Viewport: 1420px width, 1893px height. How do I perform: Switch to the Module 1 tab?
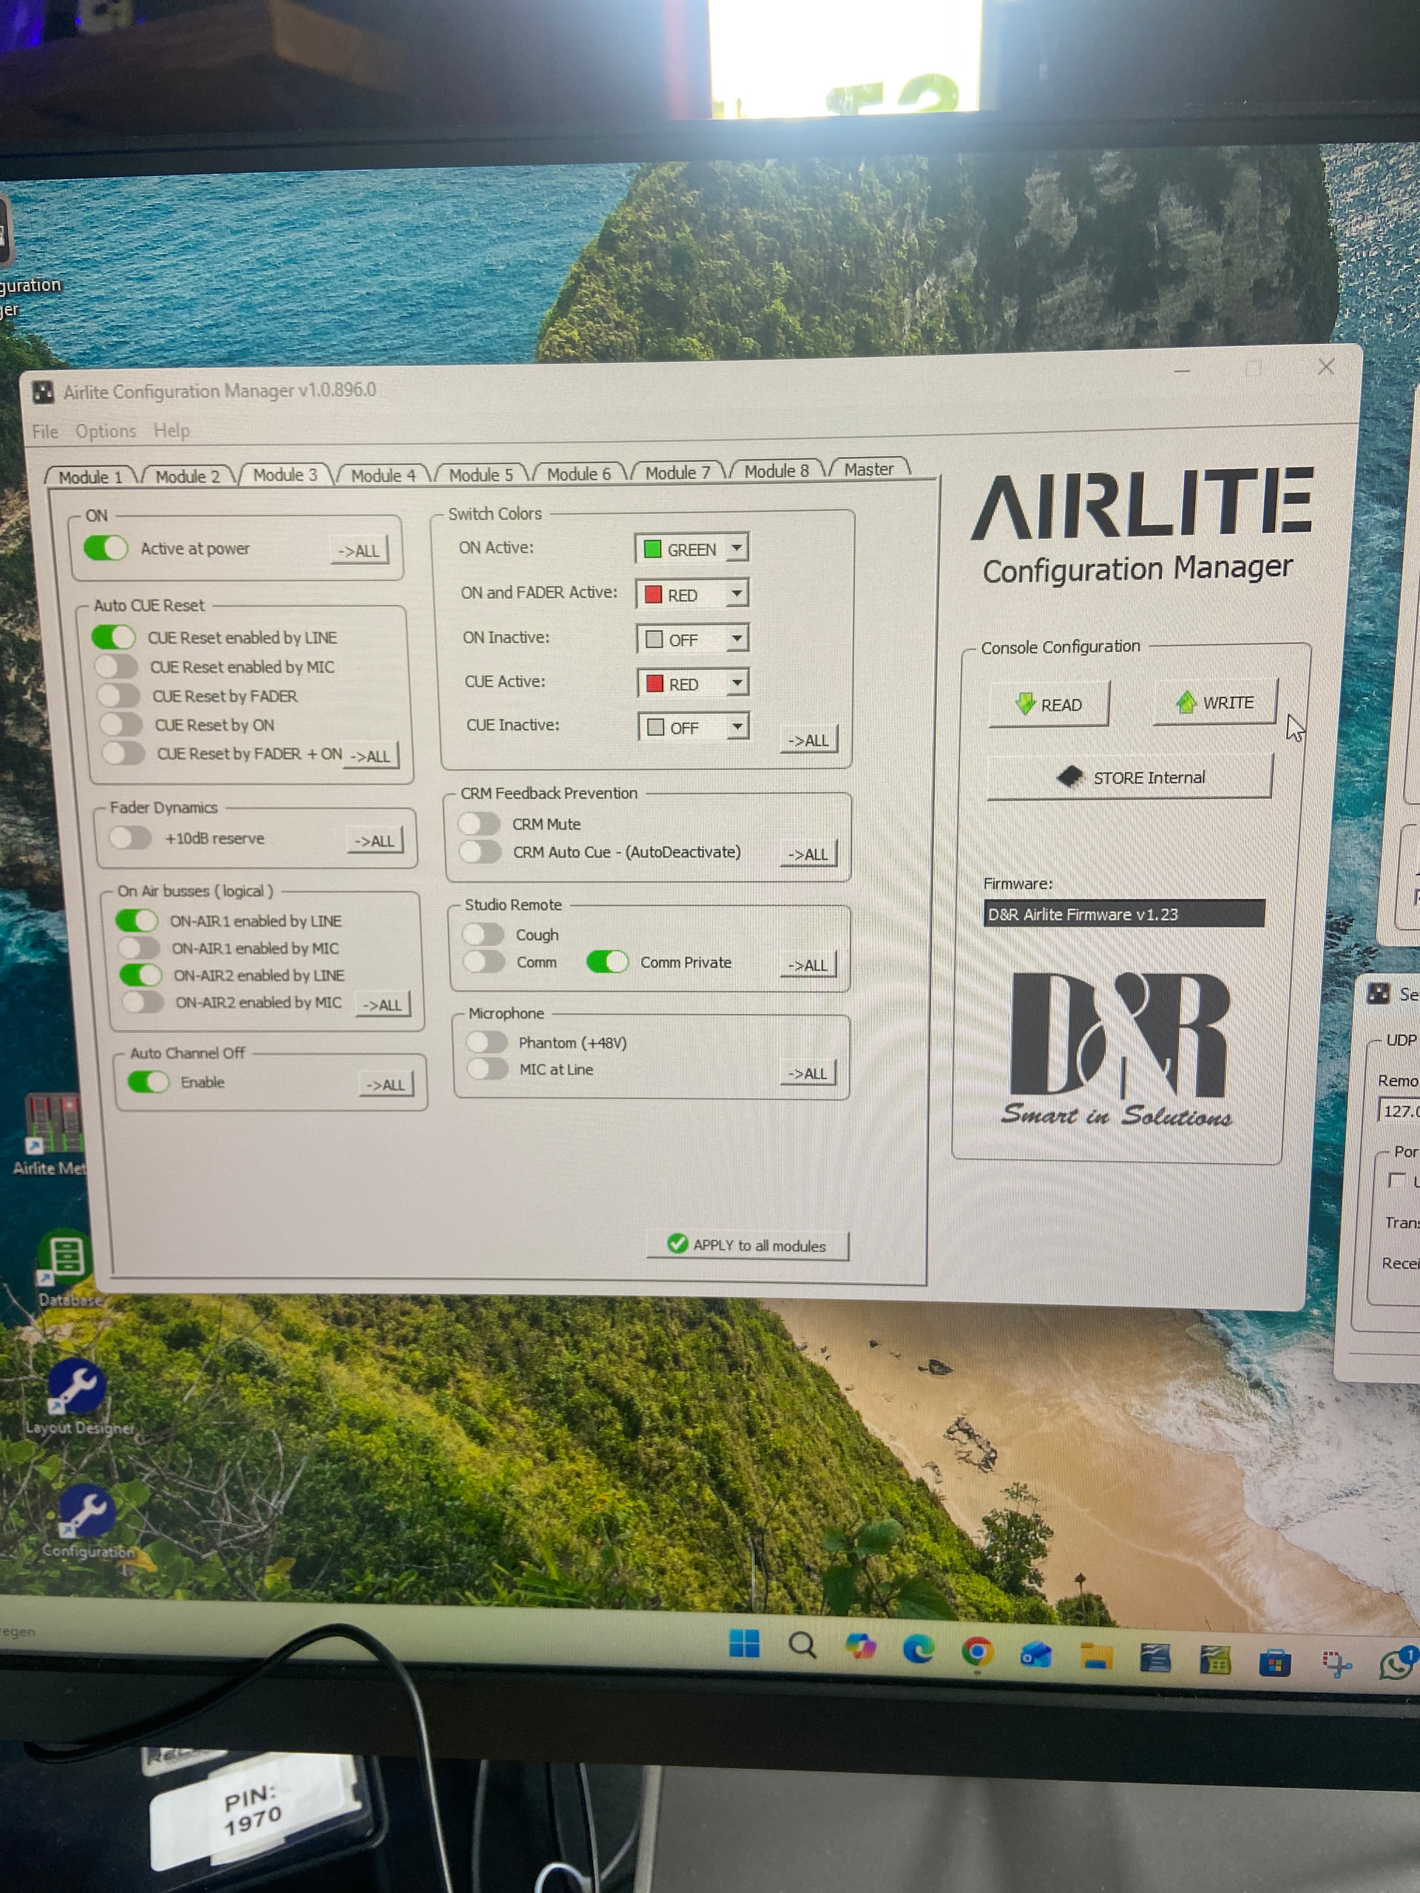pos(91,477)
